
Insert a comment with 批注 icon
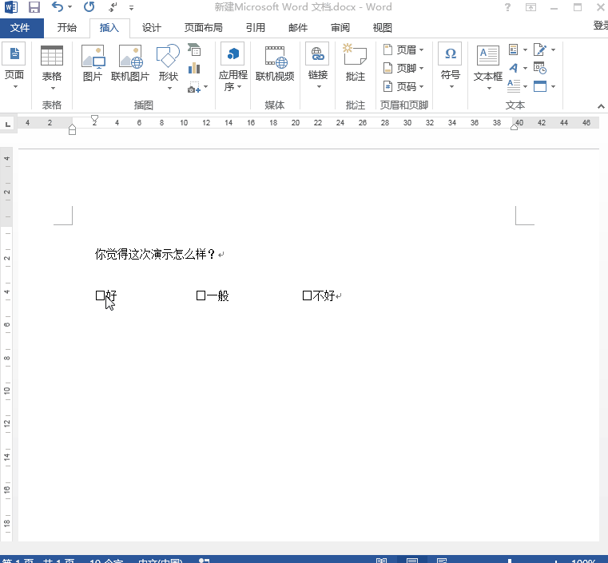(x=355, y=54)
